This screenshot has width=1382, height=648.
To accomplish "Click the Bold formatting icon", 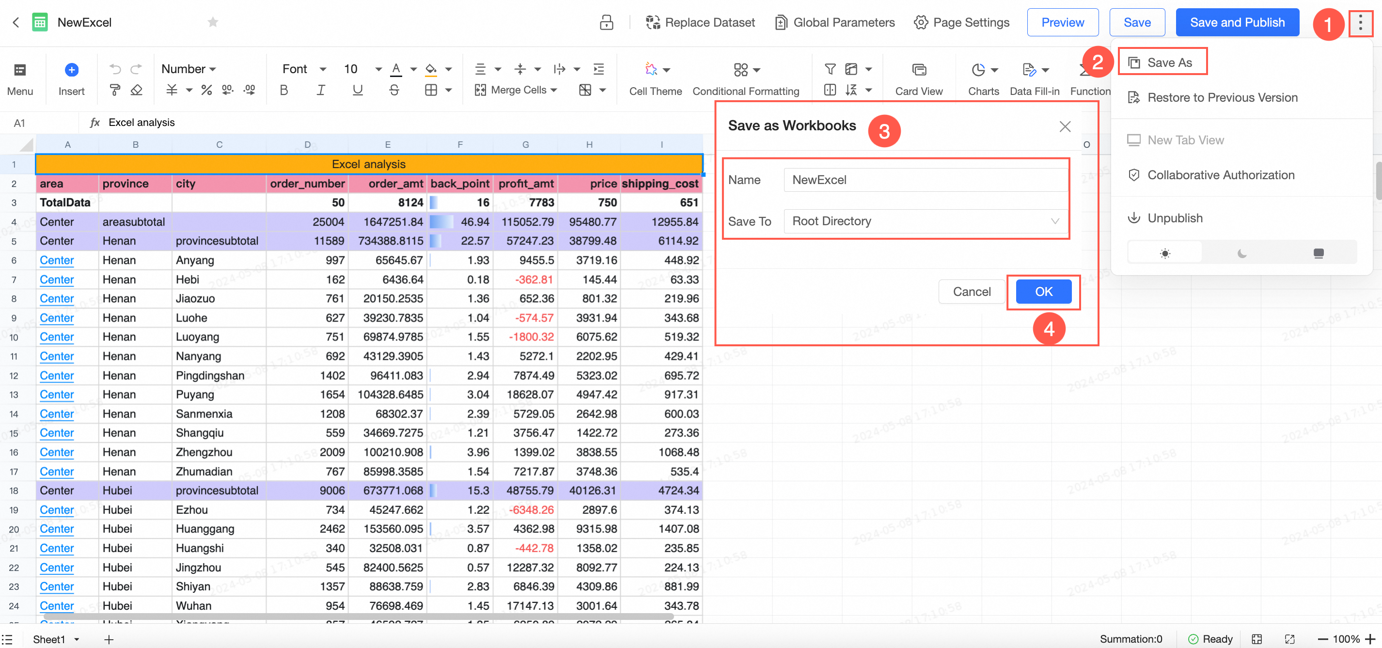I will pyautogui.click(x=284, y=90).
